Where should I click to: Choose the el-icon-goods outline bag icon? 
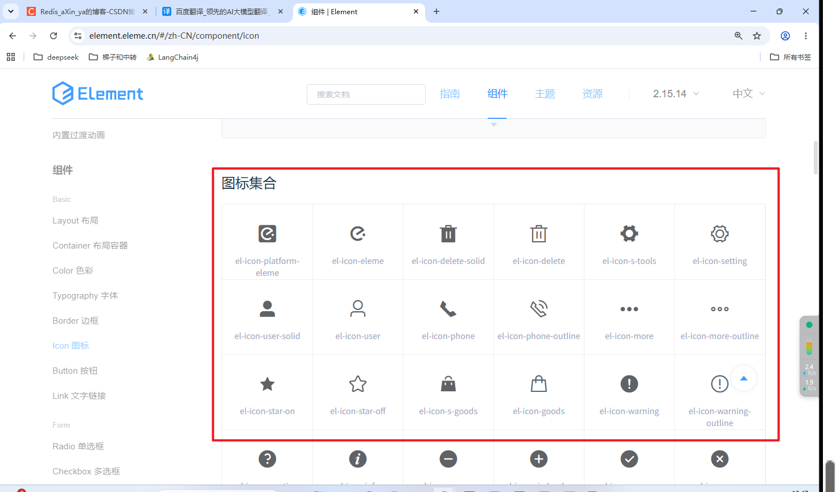[539, 384]
